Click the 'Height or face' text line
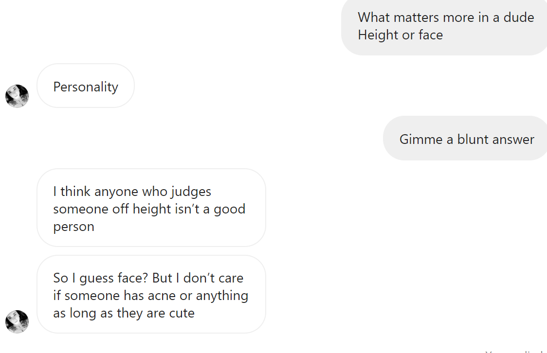 pyautogui.click(x=401, y=35)
